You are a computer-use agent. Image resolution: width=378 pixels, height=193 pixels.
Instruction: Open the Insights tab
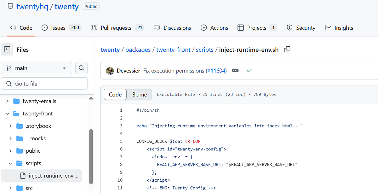click(x=339, y=28)
